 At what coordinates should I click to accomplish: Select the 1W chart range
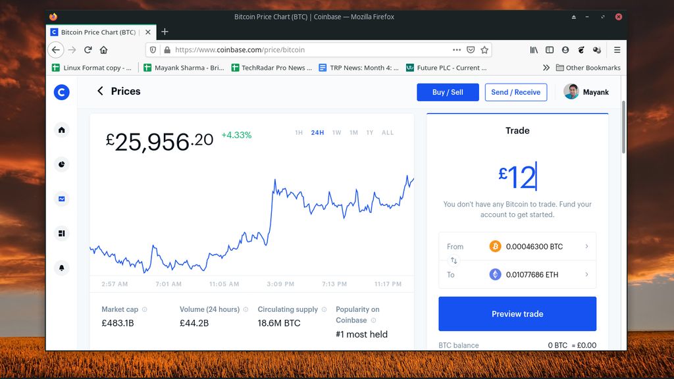click(x=336, y=132)
